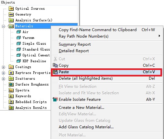Viewport: 164px width, 139px height.
Task: Expand the Coatings tree node
Action: tap(3, 67)
